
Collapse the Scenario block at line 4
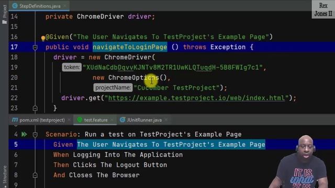pos(35,135)
